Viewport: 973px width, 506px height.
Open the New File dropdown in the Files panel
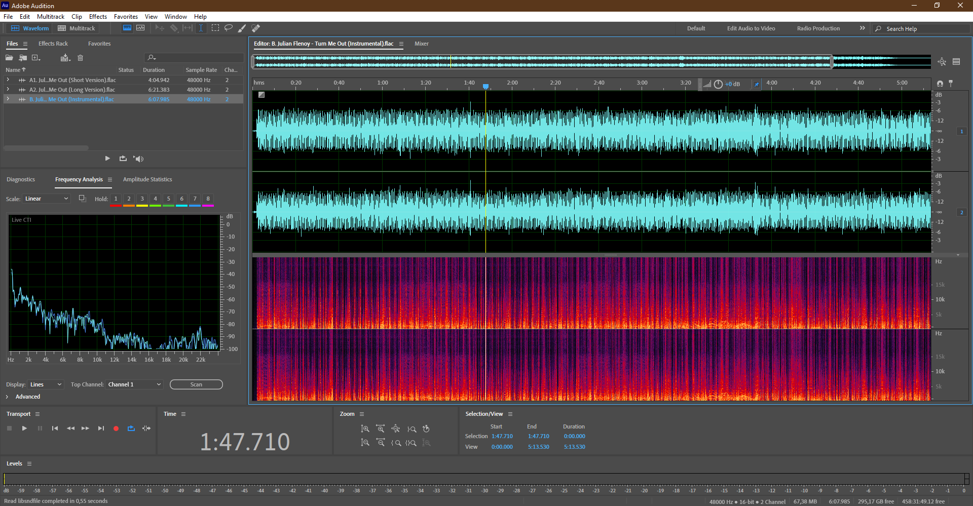36,58
